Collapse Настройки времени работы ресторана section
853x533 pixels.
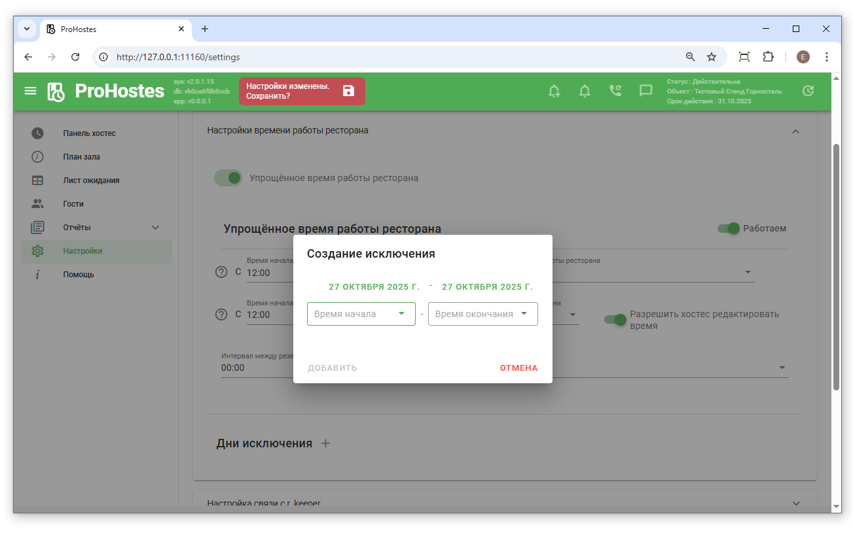click(x=795, y=131)
